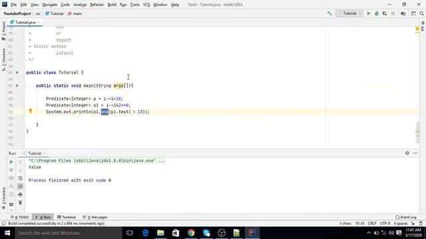Click the run gutter arrow beside main method

pyautogui.click(x=17, y=86)
